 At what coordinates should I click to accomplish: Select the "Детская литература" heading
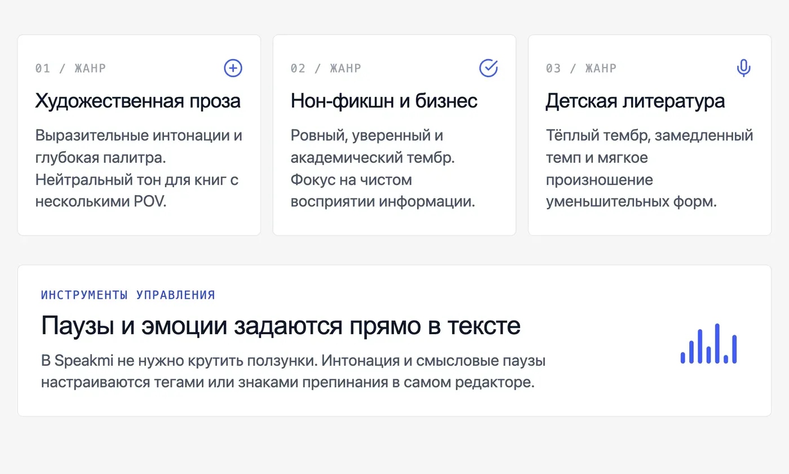635,101
